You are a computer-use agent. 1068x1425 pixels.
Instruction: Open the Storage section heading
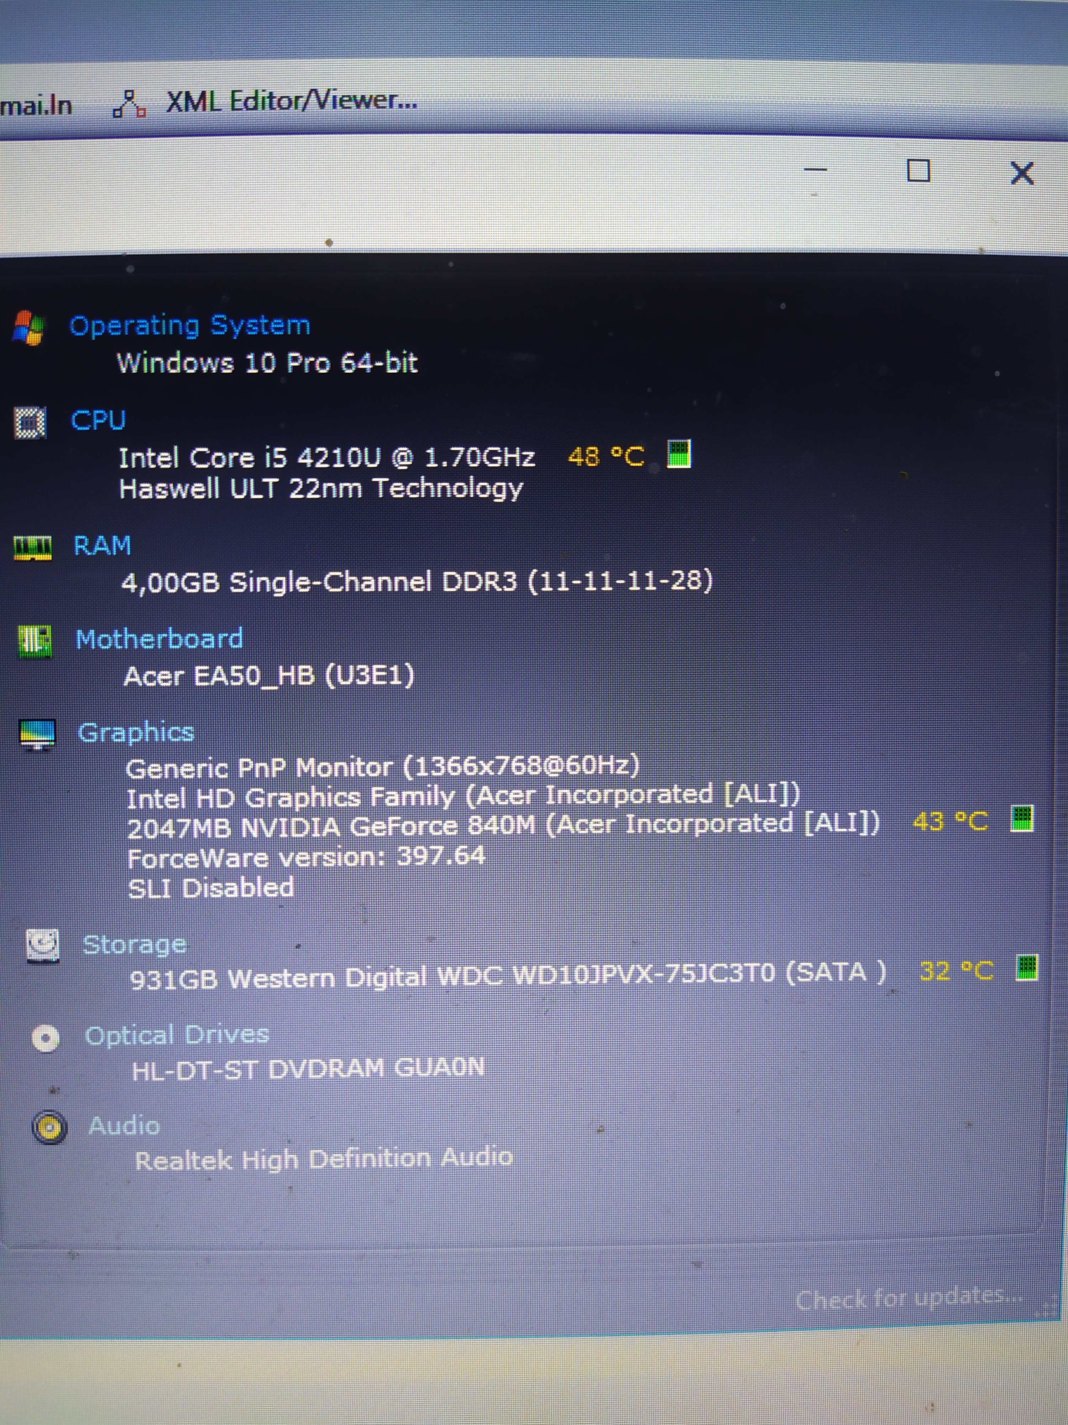pos(135,944)
